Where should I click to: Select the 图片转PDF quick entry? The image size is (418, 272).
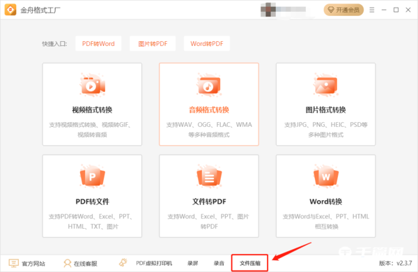pos(153,43)
